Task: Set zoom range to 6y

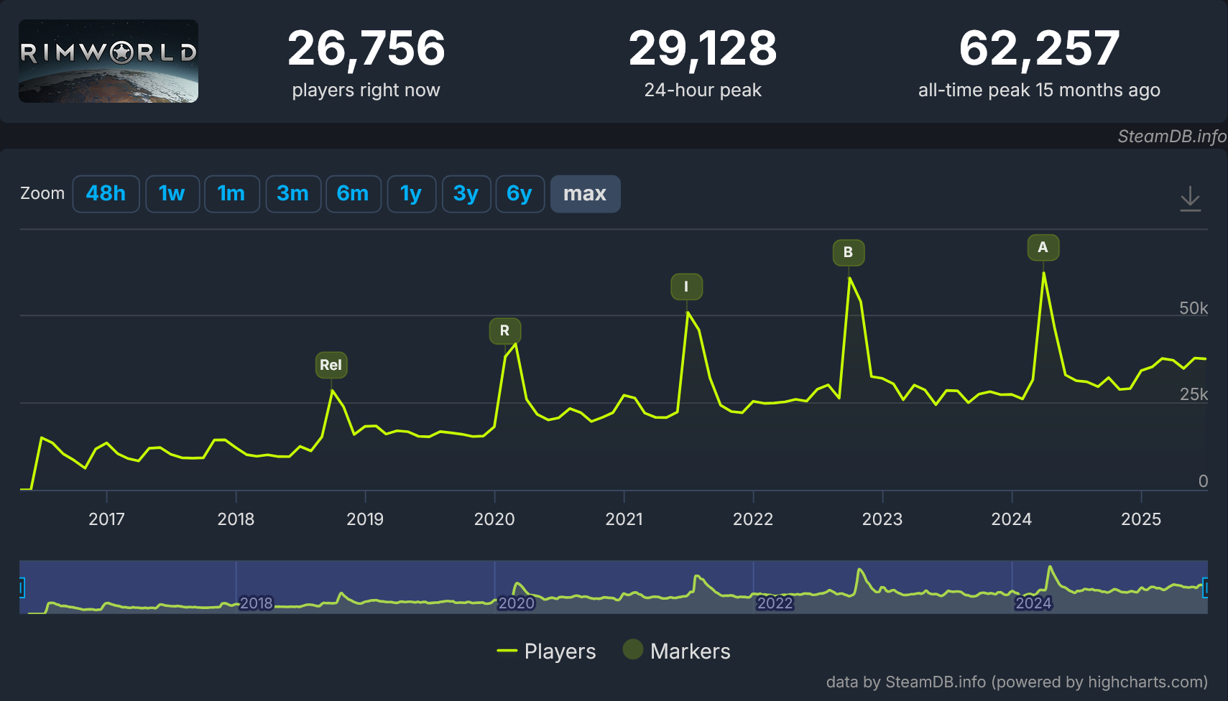Action: coord(520,194)
